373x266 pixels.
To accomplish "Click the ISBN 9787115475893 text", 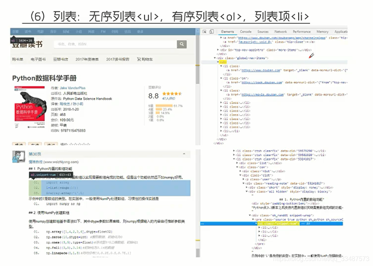I will click(68, 130).
